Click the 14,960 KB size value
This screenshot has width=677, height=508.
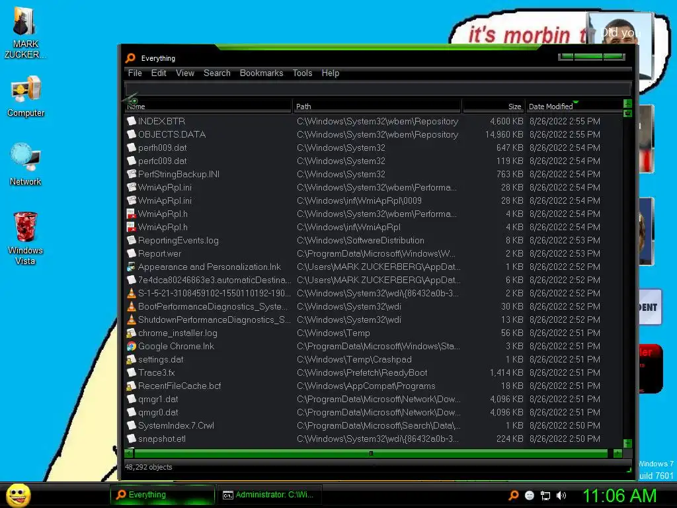504,134
